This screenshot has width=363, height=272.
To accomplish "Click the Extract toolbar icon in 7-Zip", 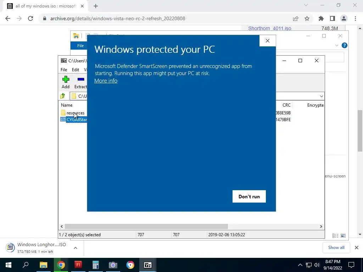I will coord(80,82).
